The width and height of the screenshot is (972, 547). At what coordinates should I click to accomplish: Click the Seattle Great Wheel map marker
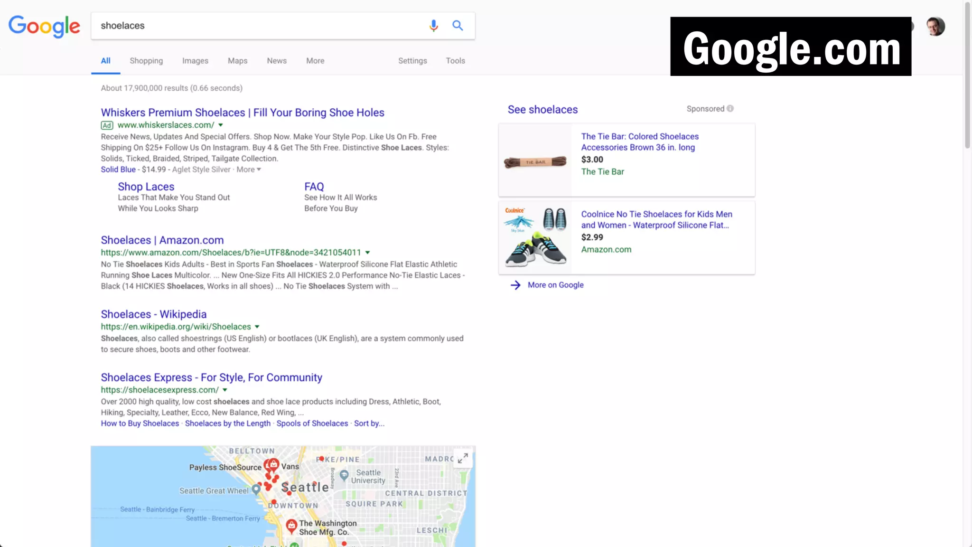pyautogui.click(x=256, y=489)
